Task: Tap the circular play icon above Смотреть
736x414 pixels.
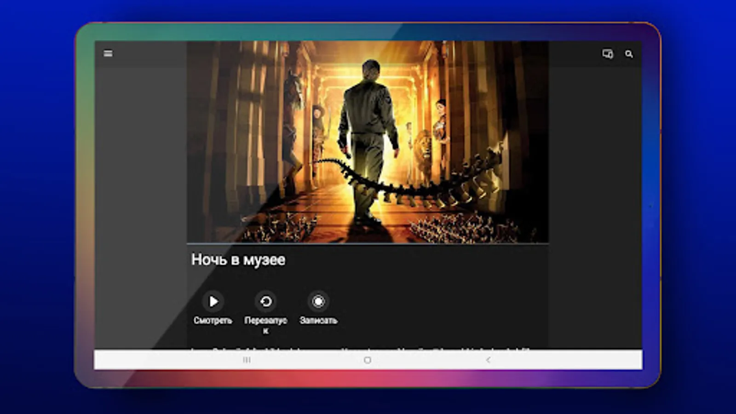Action: coord(213,302)
